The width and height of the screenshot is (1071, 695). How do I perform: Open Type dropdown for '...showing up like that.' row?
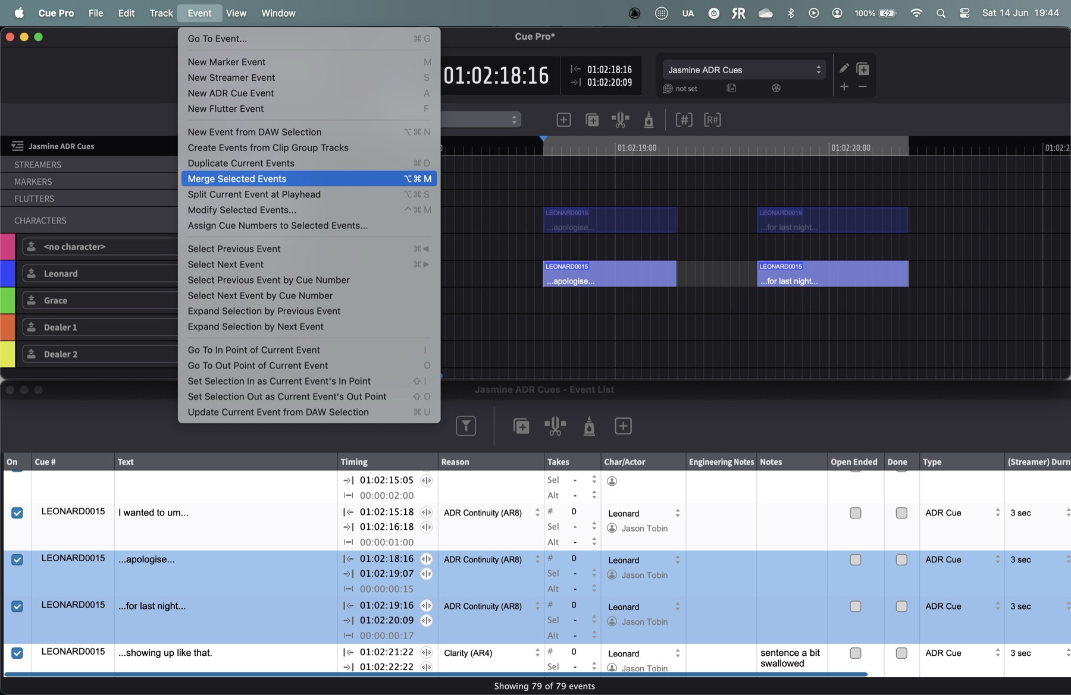click(962, 653)
